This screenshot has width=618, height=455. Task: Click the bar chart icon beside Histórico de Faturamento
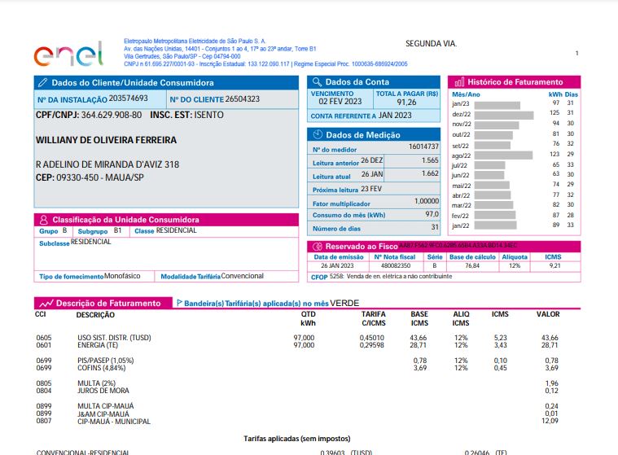click(x=459, y=82)
